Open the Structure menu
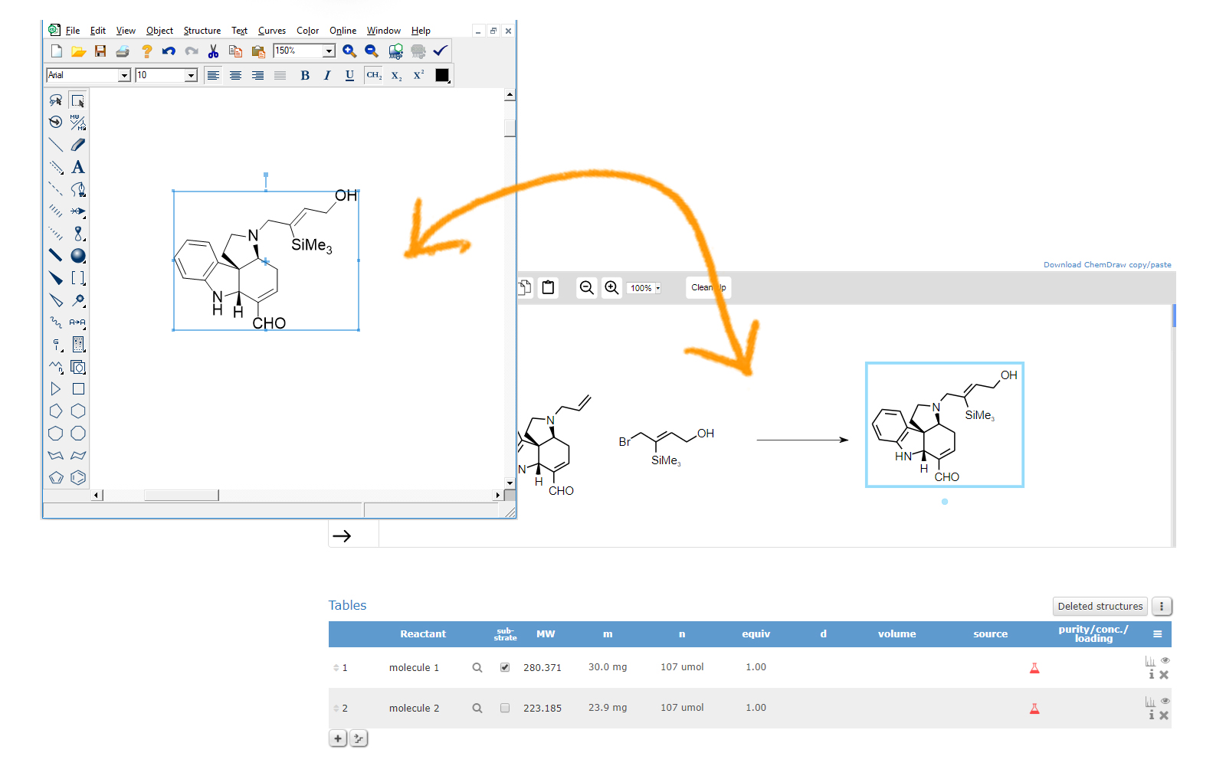This screenshot has height=766, width=1226. pos(202,31)
